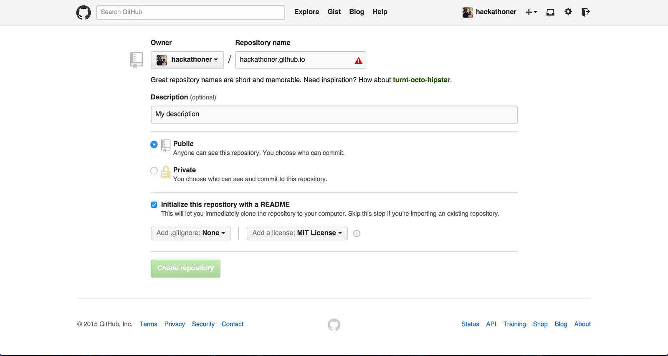
Task: Go to Explore in the top navigation
Action: pos(306,12)
